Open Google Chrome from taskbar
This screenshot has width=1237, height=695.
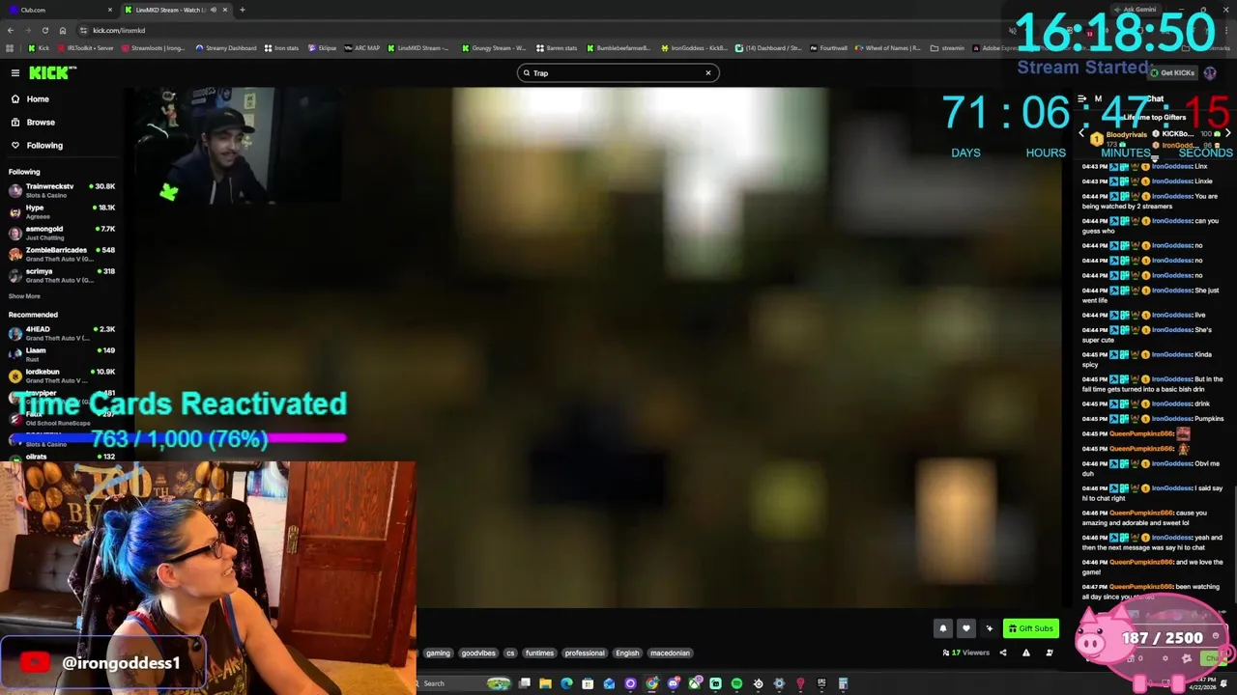pos(651,683)
